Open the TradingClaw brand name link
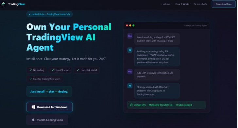 16,4
